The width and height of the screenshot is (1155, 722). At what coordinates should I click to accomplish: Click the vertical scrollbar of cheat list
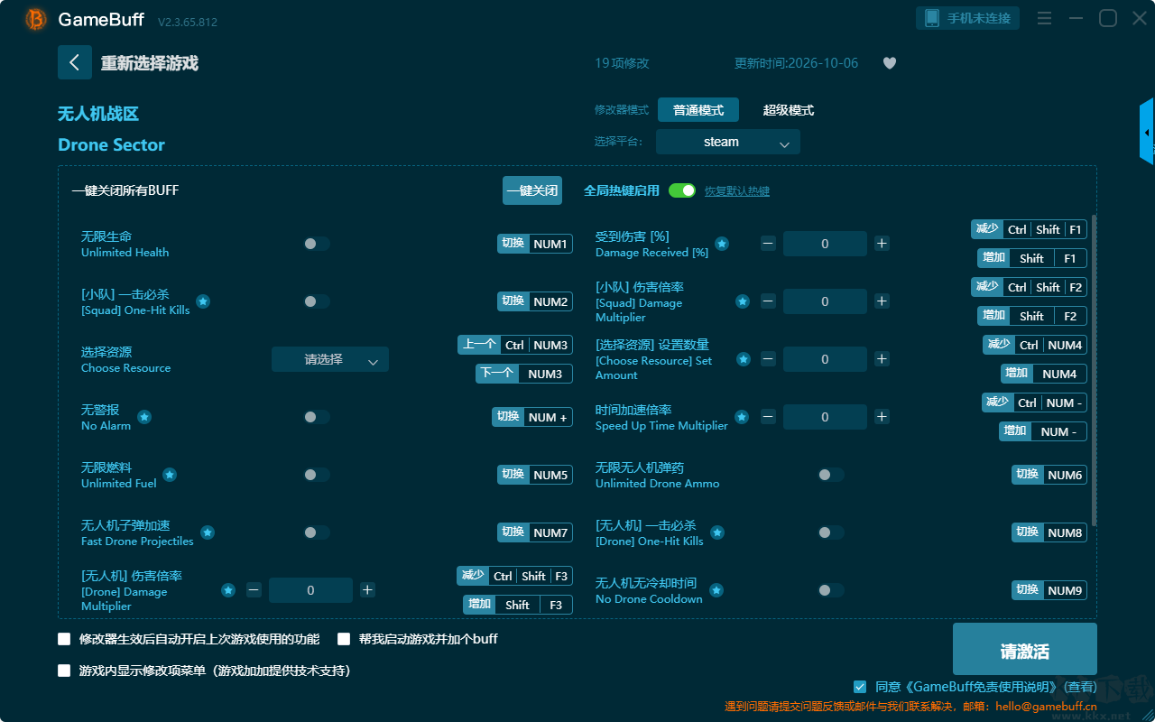pos(1095,370)
